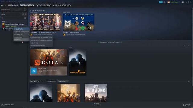Open the AKASHI SEIJURO profile tab
The width and height of the screenshot is (193, 108).
tap(62, 5)
